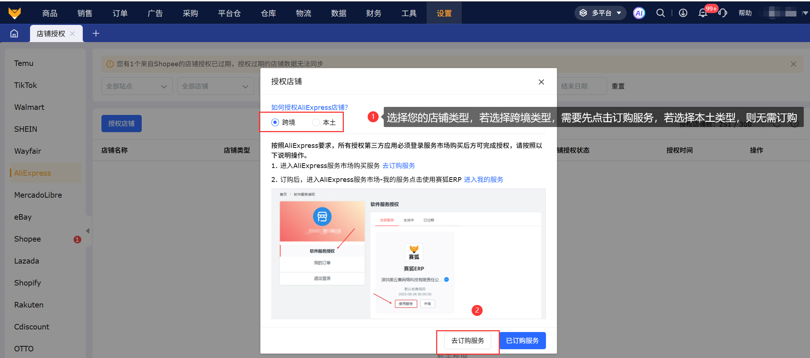Open the search magnifier icon
The height and width of the screenshot is (358, 810).
660,13
